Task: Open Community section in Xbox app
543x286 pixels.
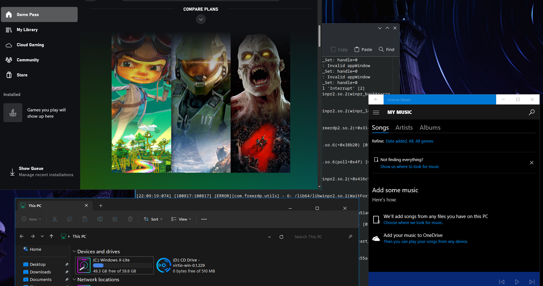Action: click(x=39, y=60)
